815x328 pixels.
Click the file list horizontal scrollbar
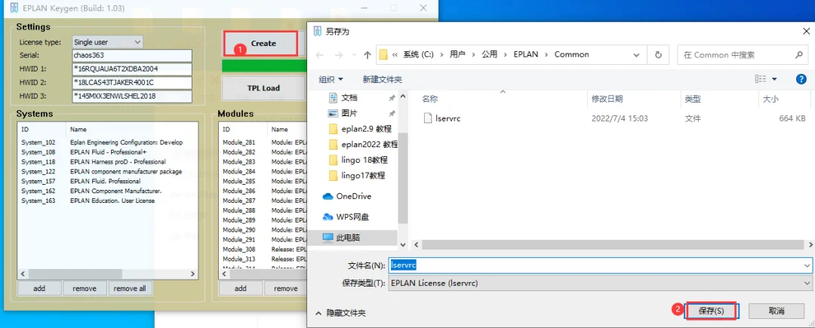click(x=614, y=244)
